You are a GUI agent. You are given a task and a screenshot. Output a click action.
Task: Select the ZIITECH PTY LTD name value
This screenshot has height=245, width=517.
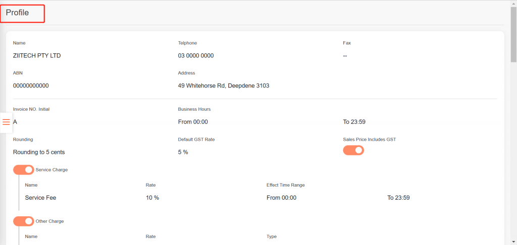(x=37, y=56)
